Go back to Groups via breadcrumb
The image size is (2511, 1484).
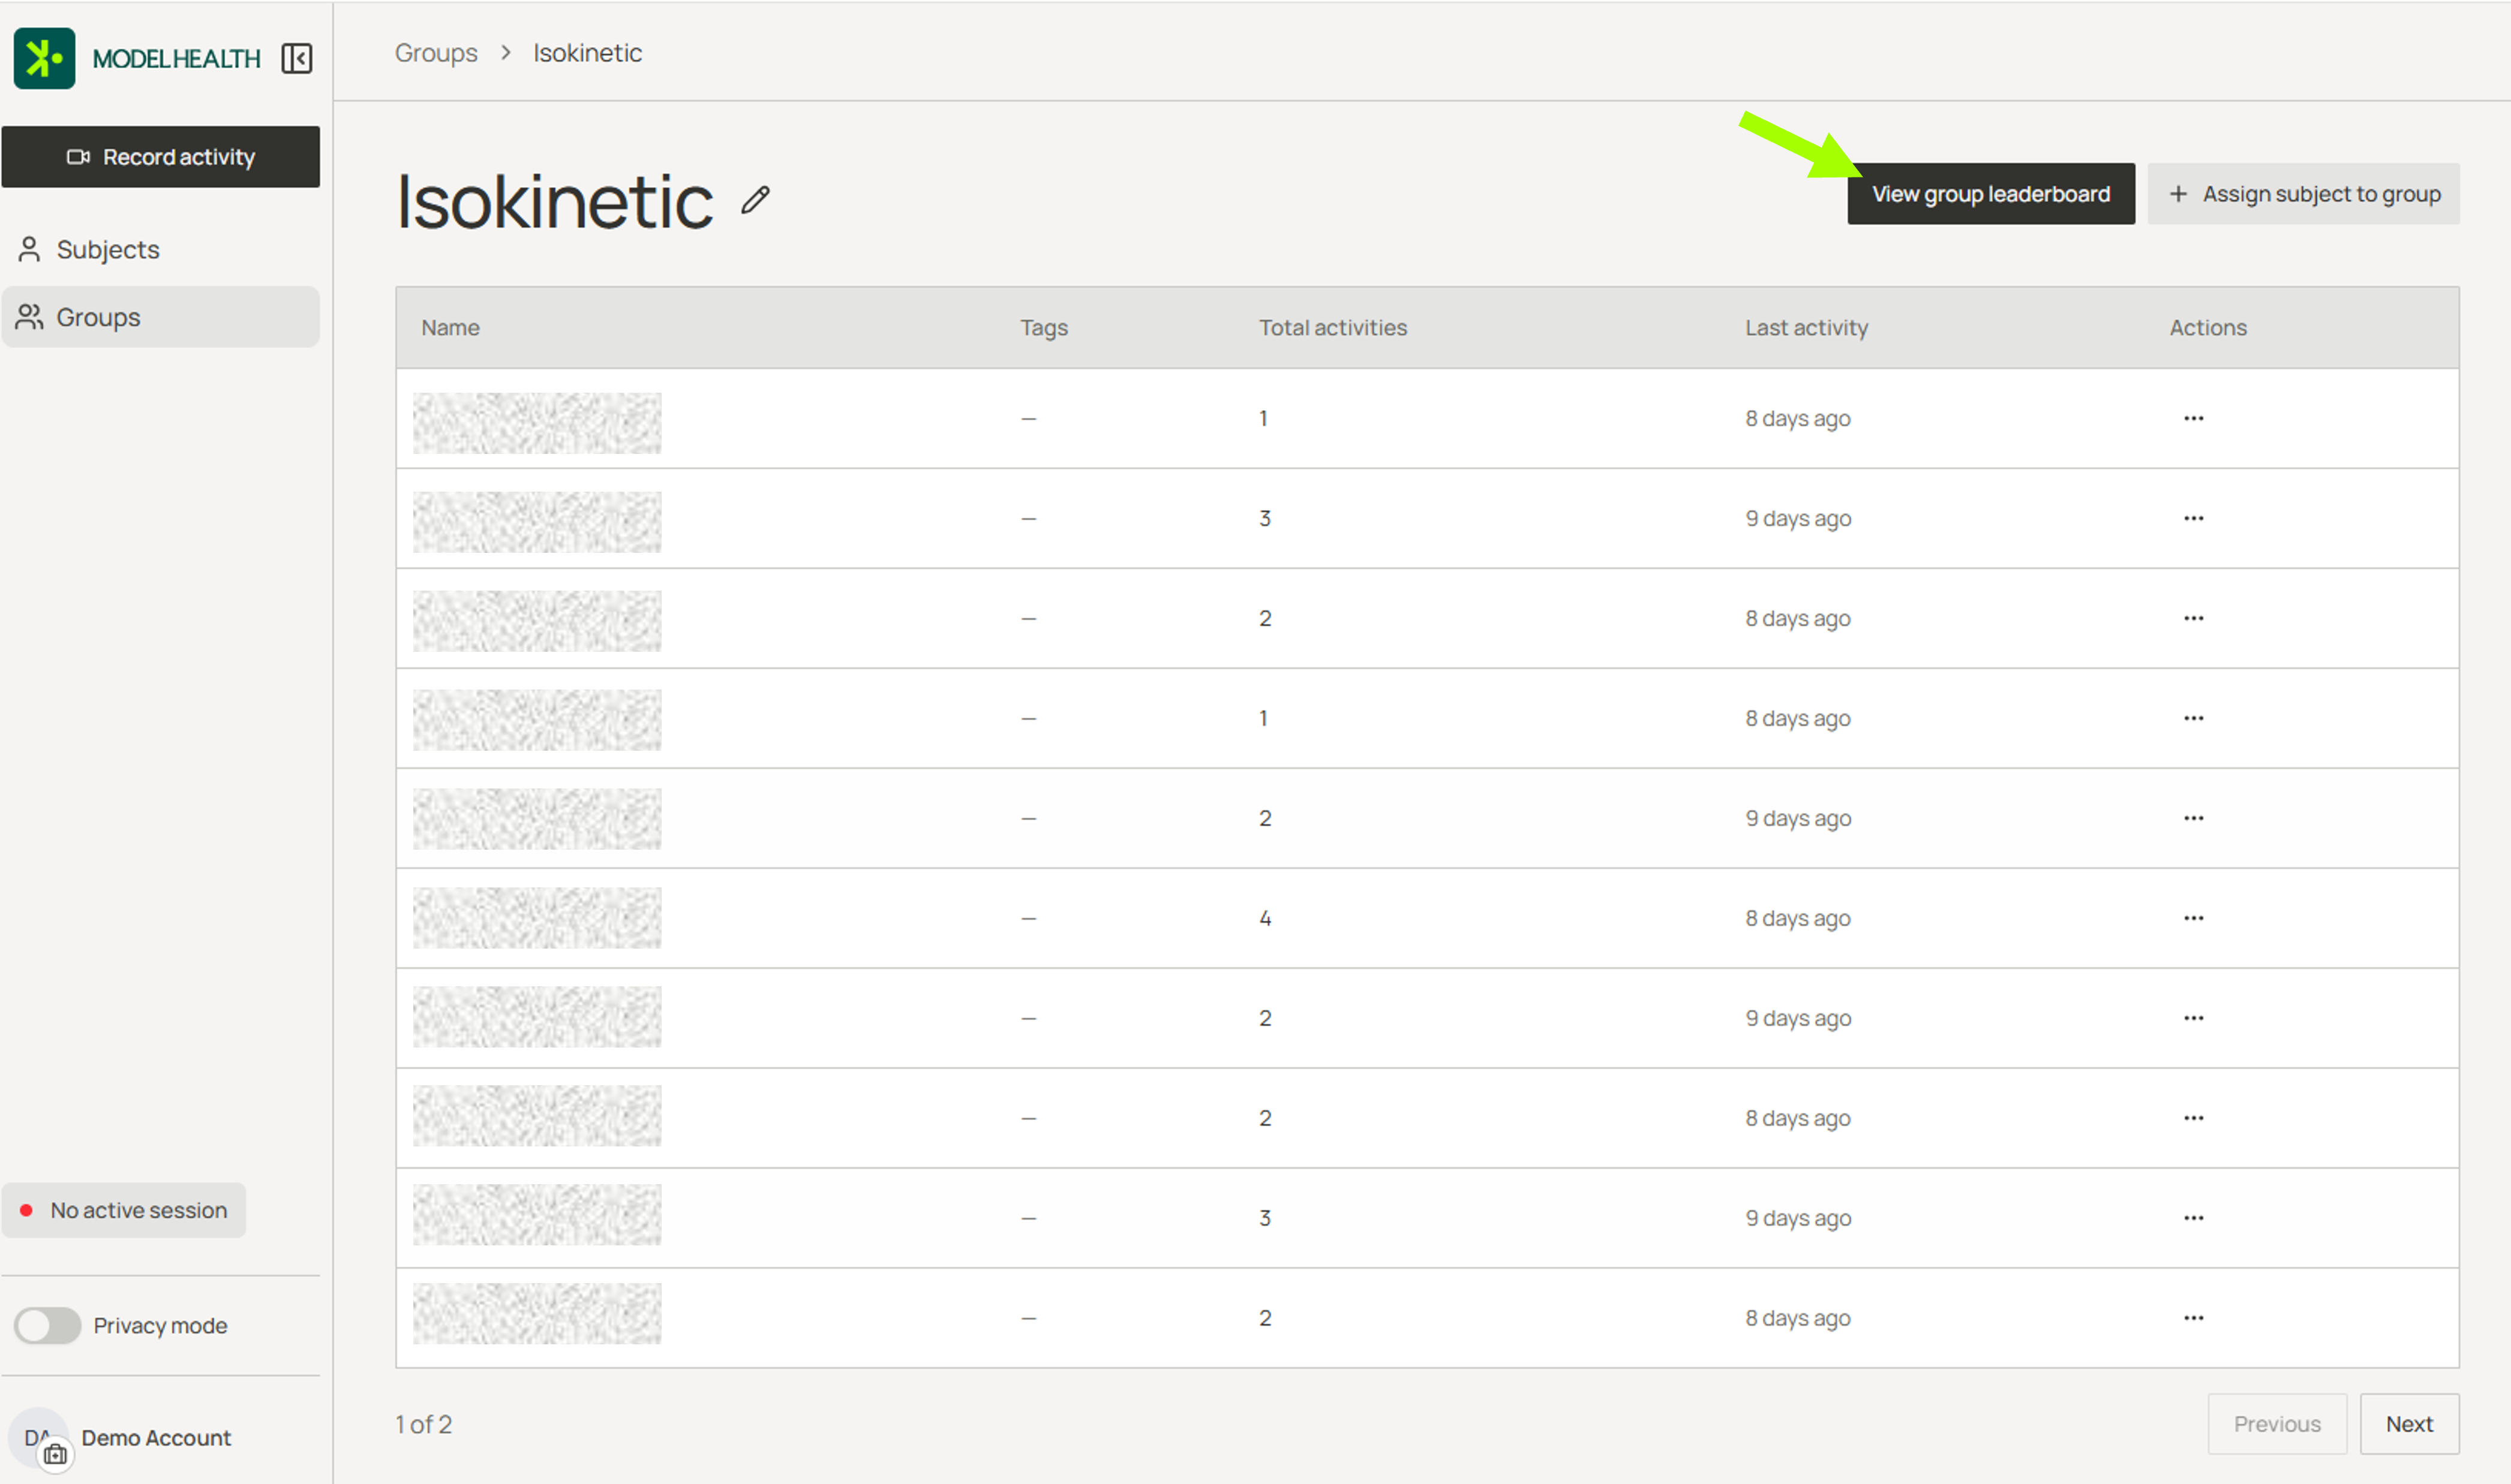point(436,53)
